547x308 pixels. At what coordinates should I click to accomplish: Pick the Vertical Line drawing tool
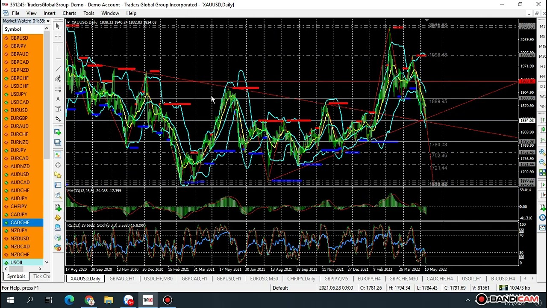coord(58,49)
